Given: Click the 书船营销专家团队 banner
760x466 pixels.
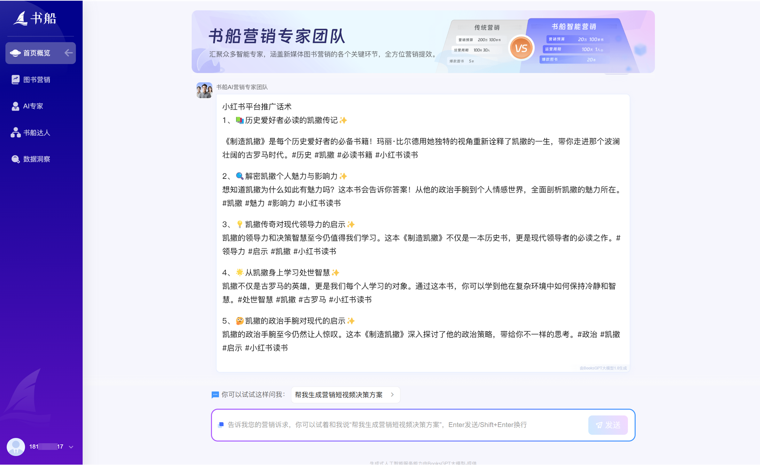Looking at the screenshot, I should tap(423, 42).
